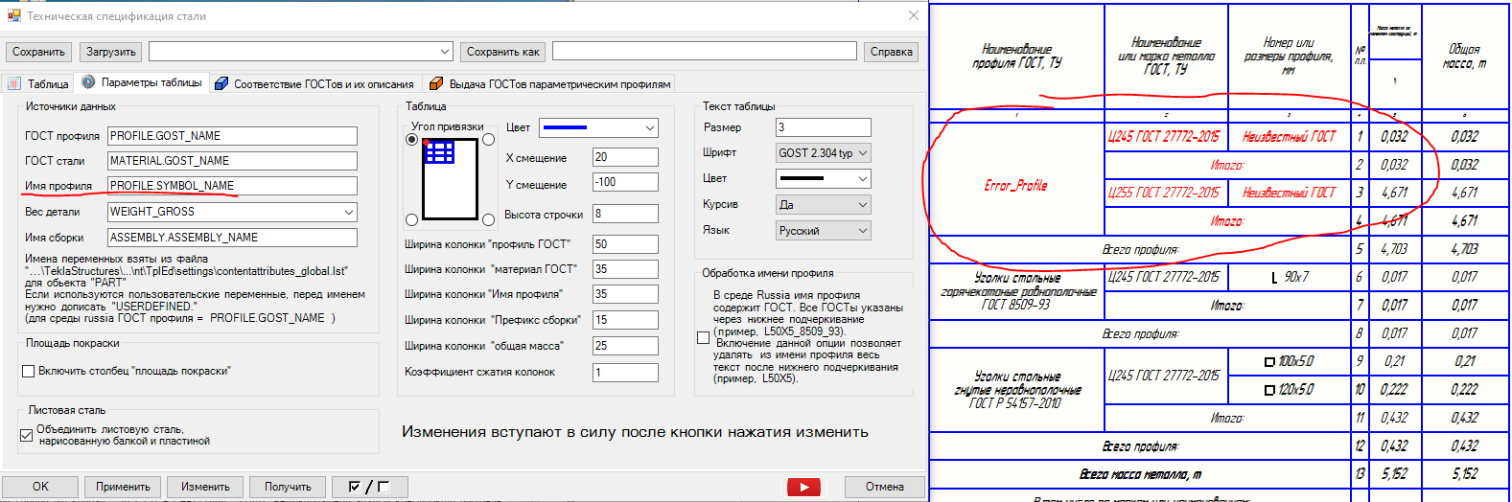Viewport: 1512px width, 502px height.
Task: Switch to Параметры таблицы tab
Action: (142, 82)
